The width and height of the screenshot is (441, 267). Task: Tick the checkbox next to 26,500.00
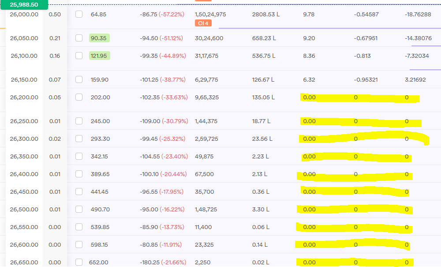[x=79, y=209]
